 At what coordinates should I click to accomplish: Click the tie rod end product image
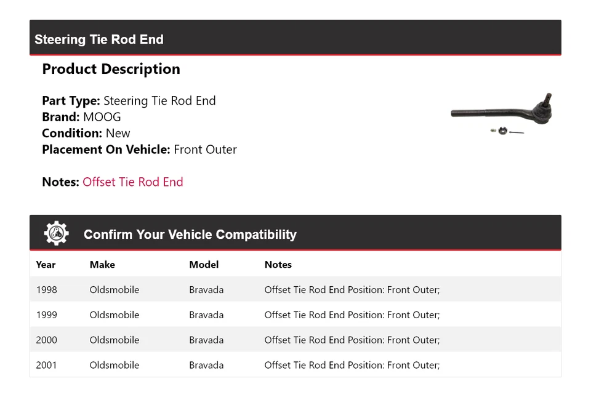(x=502, y=114)
